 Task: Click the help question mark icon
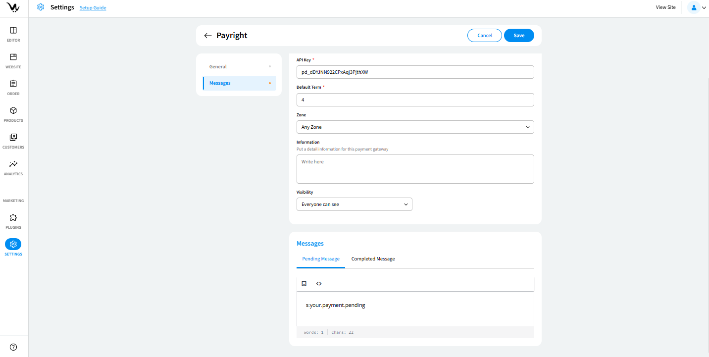13,347
